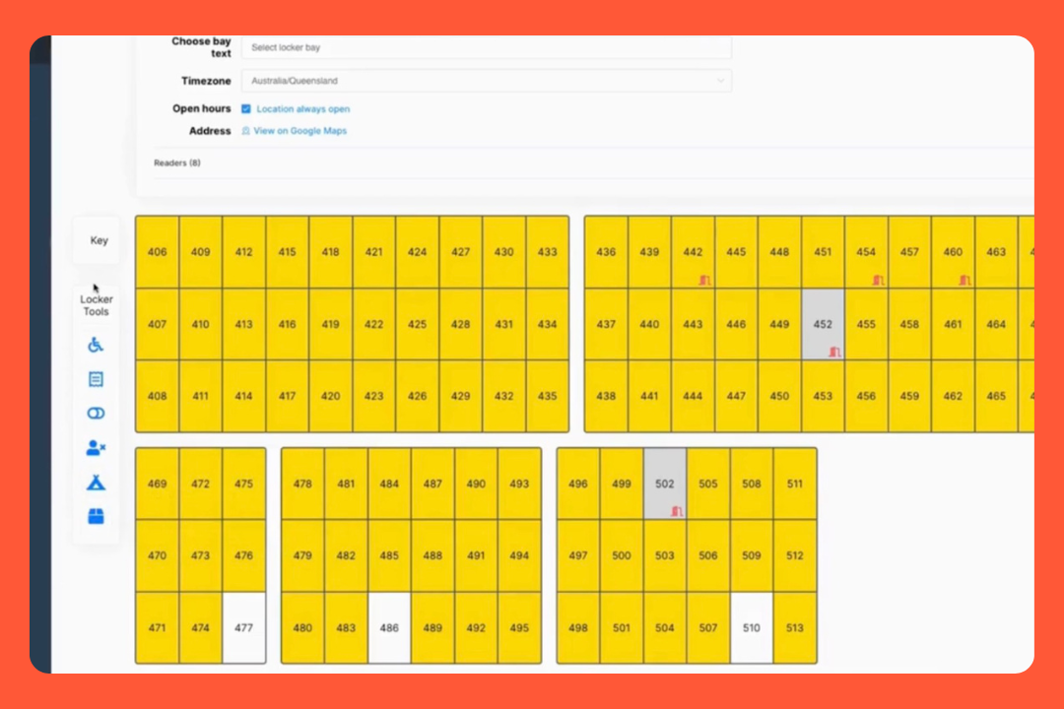Screen dimensions: 1064x709
Task: Open the Timezone Australia/Queensland dropdown
Action: coord(487,81)
